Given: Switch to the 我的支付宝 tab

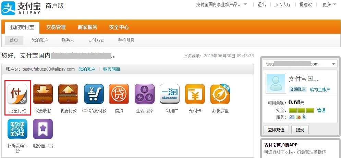Looking at the screenshot, I should 22,28.
